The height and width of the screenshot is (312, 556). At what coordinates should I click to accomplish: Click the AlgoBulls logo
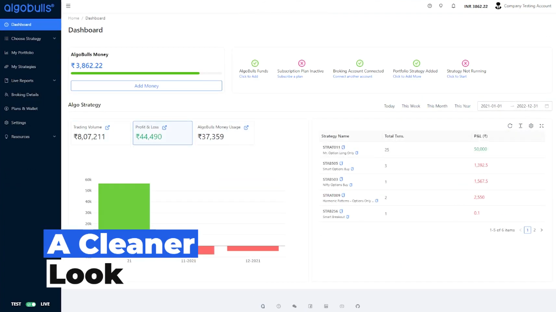tap(29, 7)
